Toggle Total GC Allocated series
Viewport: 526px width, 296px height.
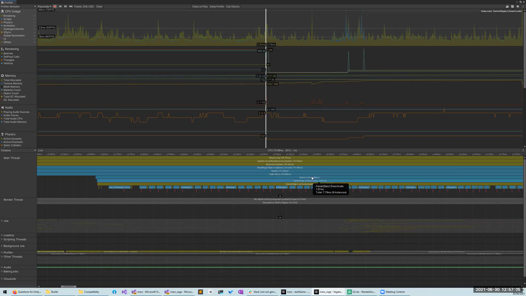(14, 97)
